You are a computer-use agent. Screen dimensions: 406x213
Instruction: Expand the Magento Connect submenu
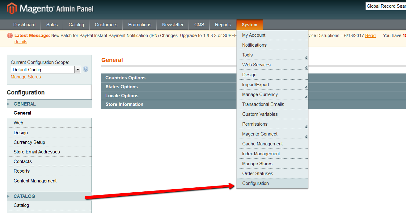click(x=306, y=136)
